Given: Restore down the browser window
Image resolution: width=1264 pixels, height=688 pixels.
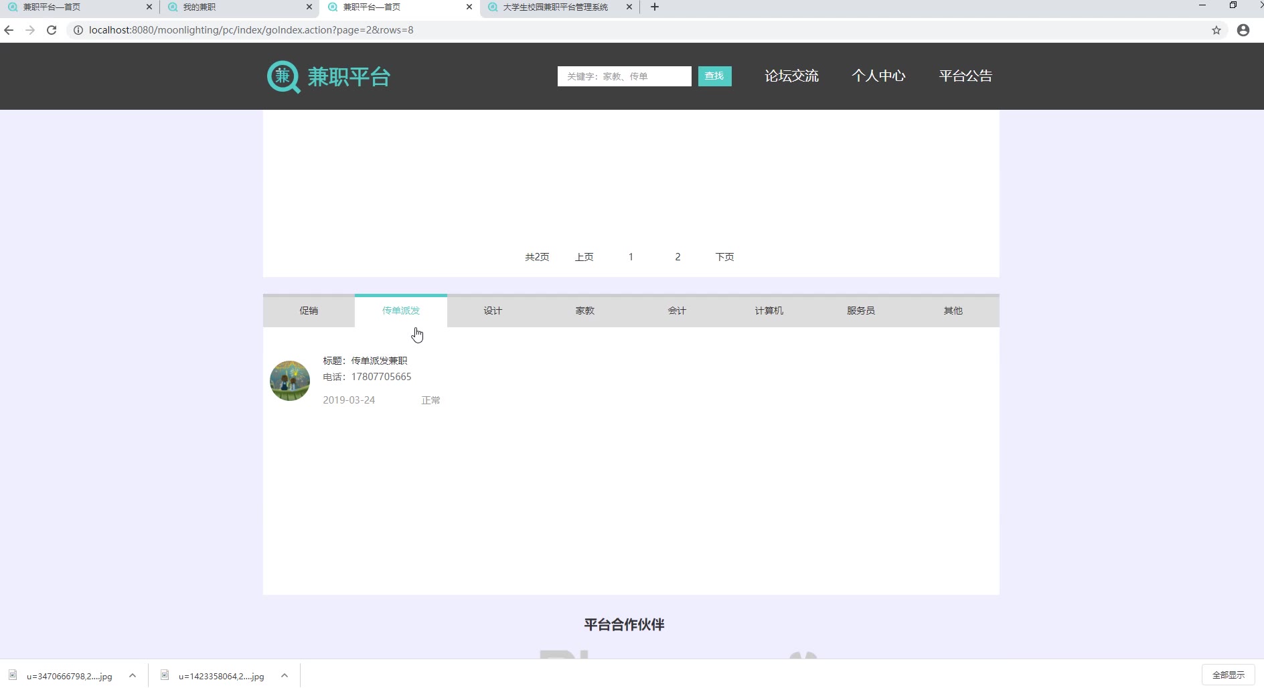Looking at the screenshot, I should tap(1233, 5).
